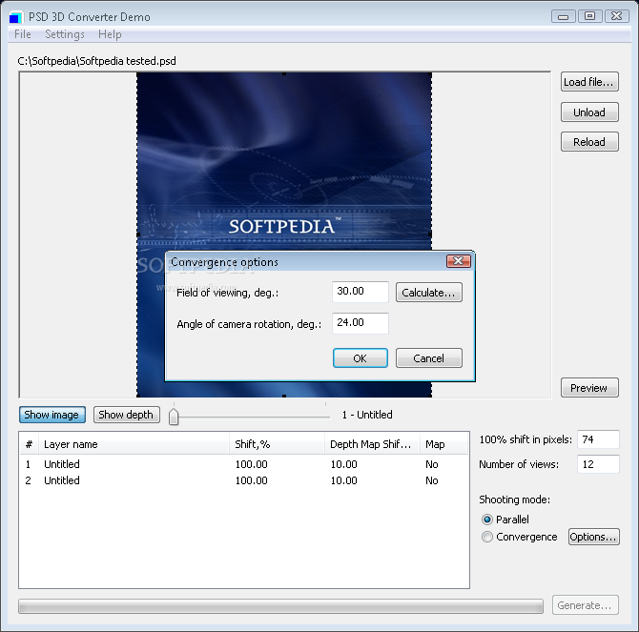The width and height of the screenshot is (639, 632).
Task: Click the Angle of camera rotation field
Action: (x=361, y=323)
